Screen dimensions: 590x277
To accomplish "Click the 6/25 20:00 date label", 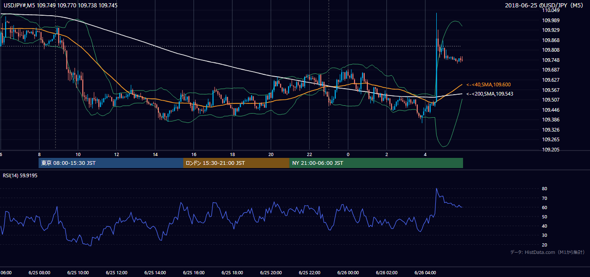I will [x=271, y=272].
